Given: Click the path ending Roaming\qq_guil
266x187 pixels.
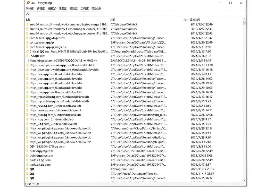Looking at the screenshot, I should tap(139, 115).
